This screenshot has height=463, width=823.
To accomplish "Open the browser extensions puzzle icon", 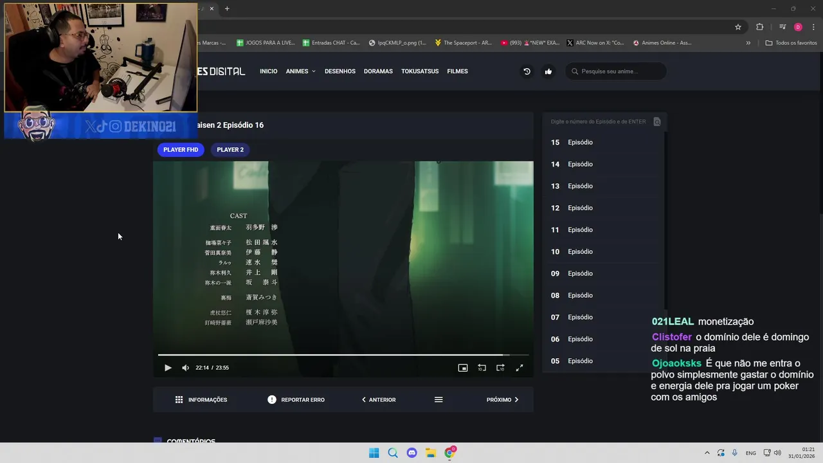I will tap(759, 27).
